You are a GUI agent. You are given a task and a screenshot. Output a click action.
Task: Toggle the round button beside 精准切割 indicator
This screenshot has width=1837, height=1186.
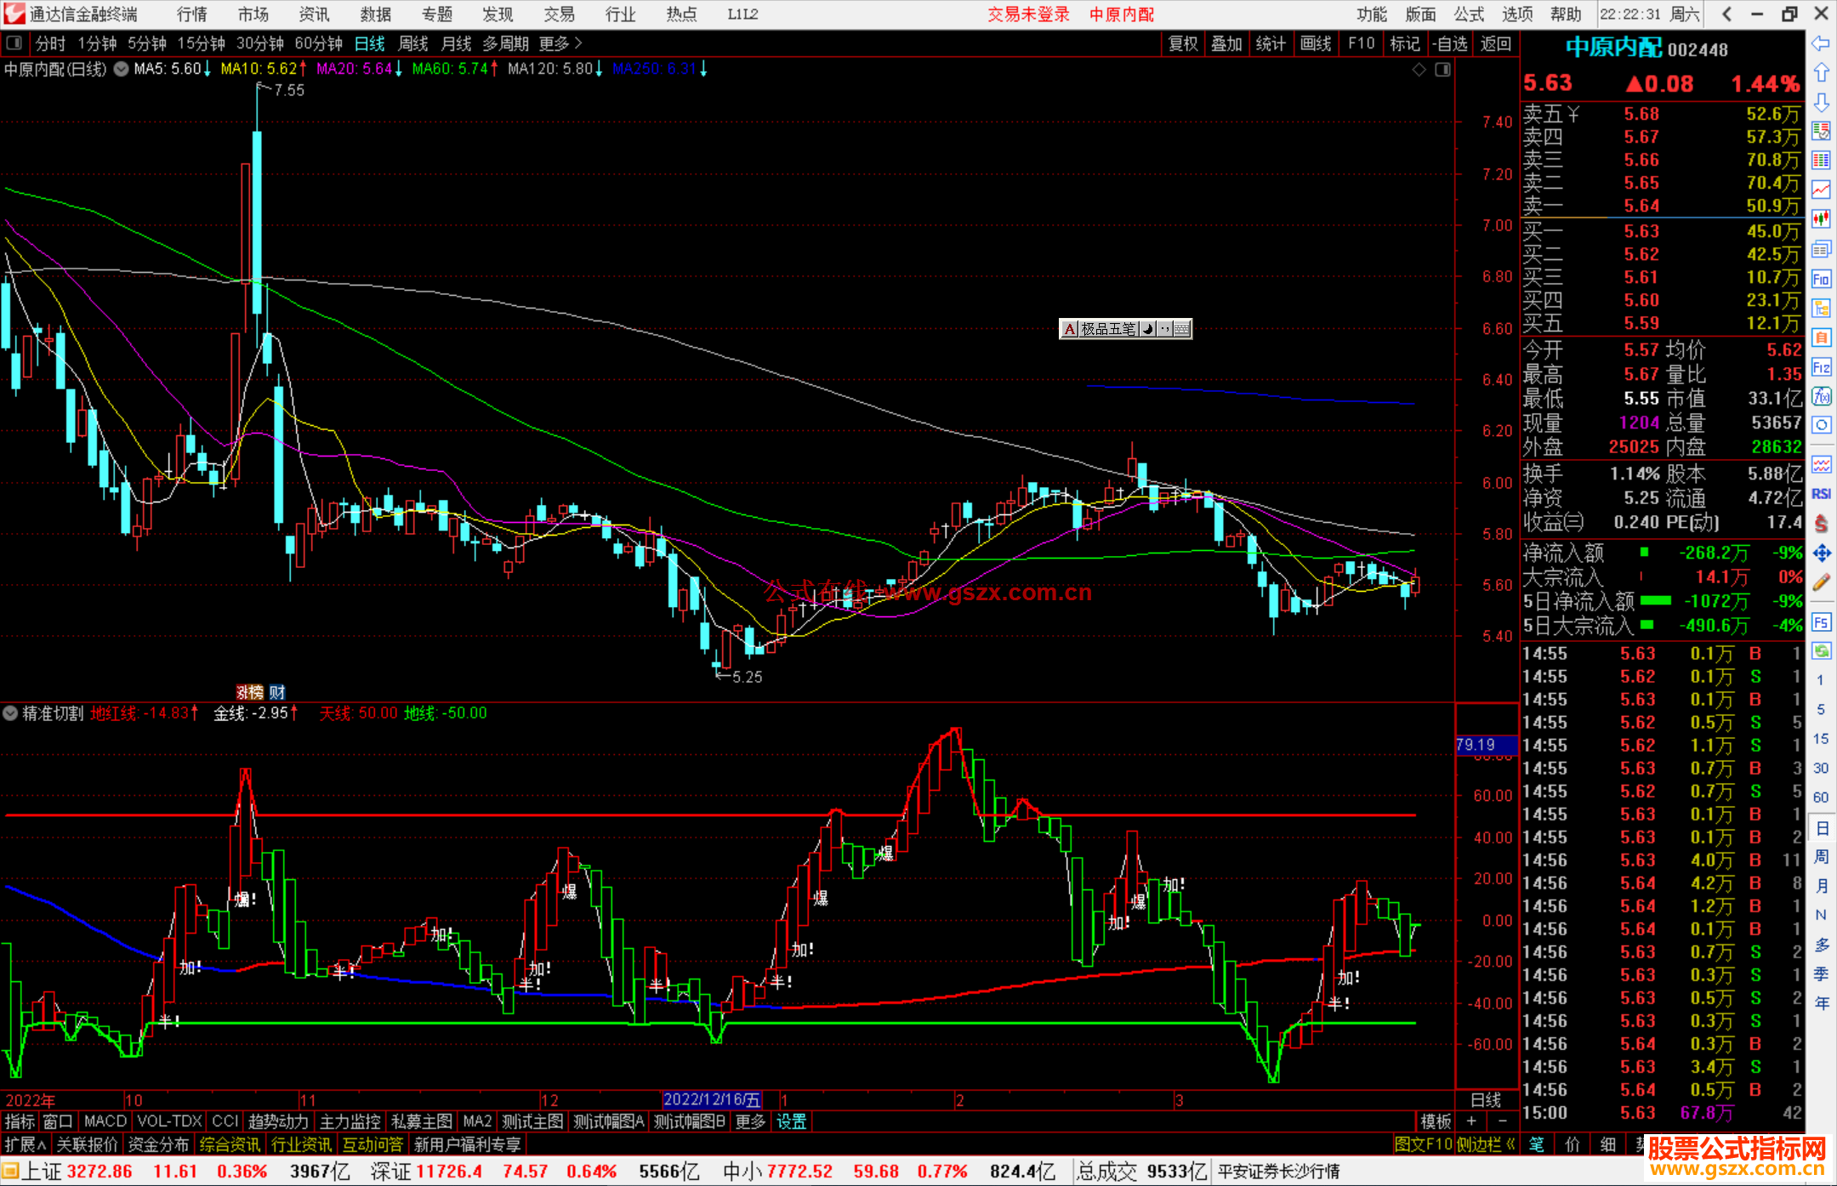click(x=10, y=713)
